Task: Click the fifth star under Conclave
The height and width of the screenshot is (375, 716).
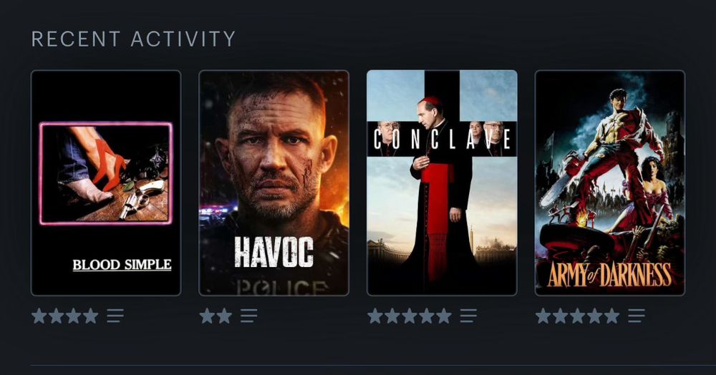Action: tap(443, 316)
